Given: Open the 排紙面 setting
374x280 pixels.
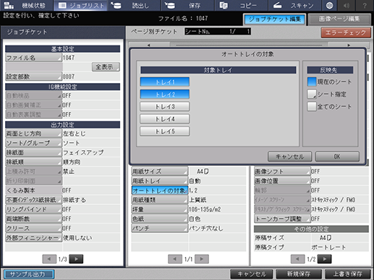Looking at the screenshot, I should click(x=33, y=152).
